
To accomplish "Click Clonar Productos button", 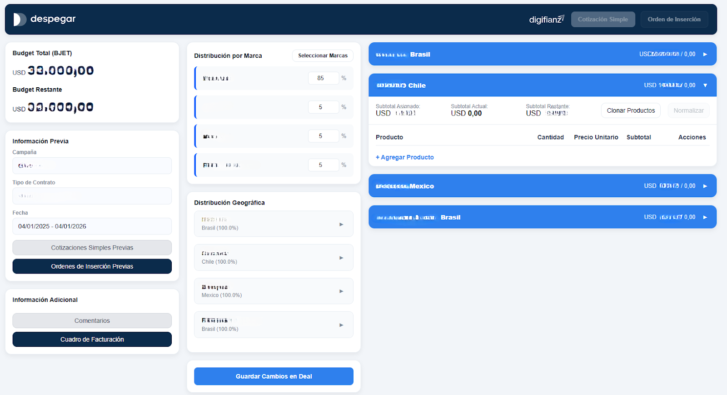I will [631, 110].
